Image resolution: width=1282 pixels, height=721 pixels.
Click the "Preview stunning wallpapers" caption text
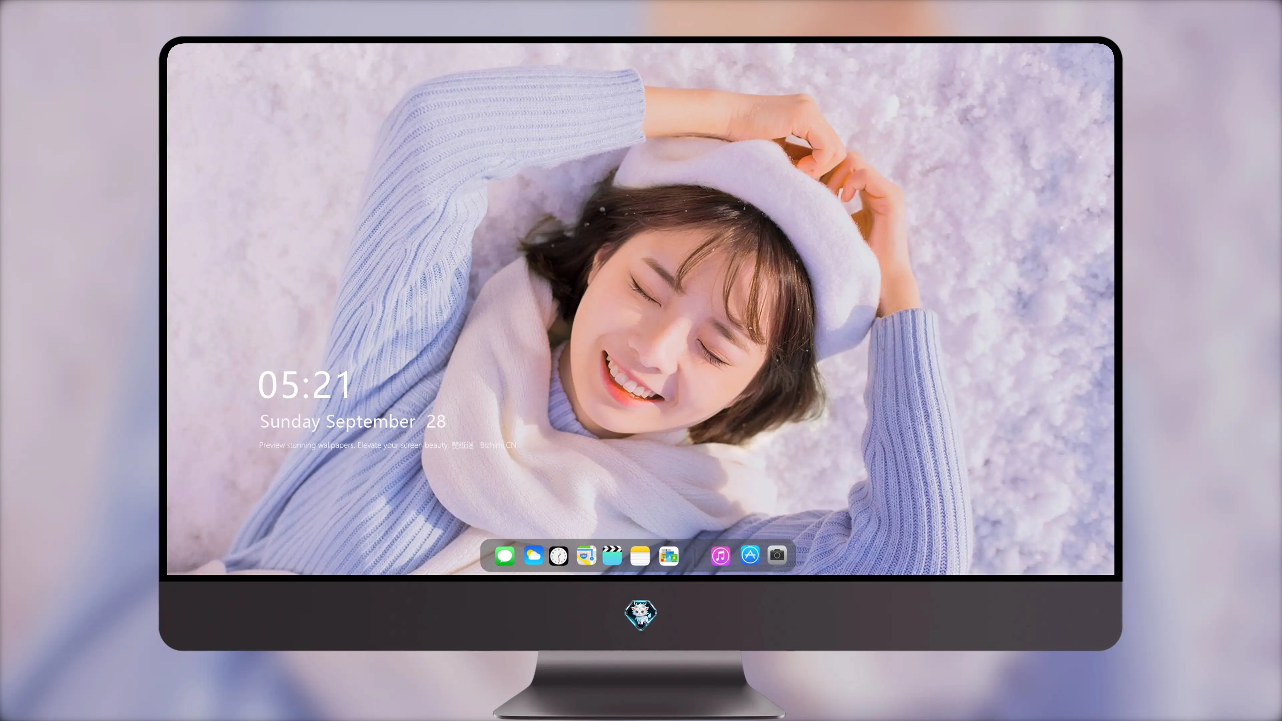pos(388,445)
